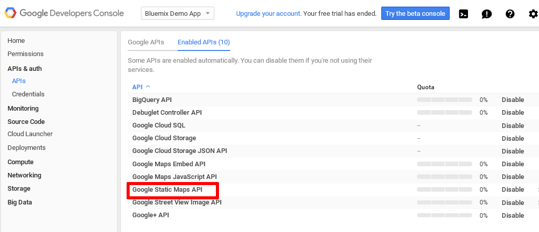Open Credentials in the sidebar

coord(28,94)
